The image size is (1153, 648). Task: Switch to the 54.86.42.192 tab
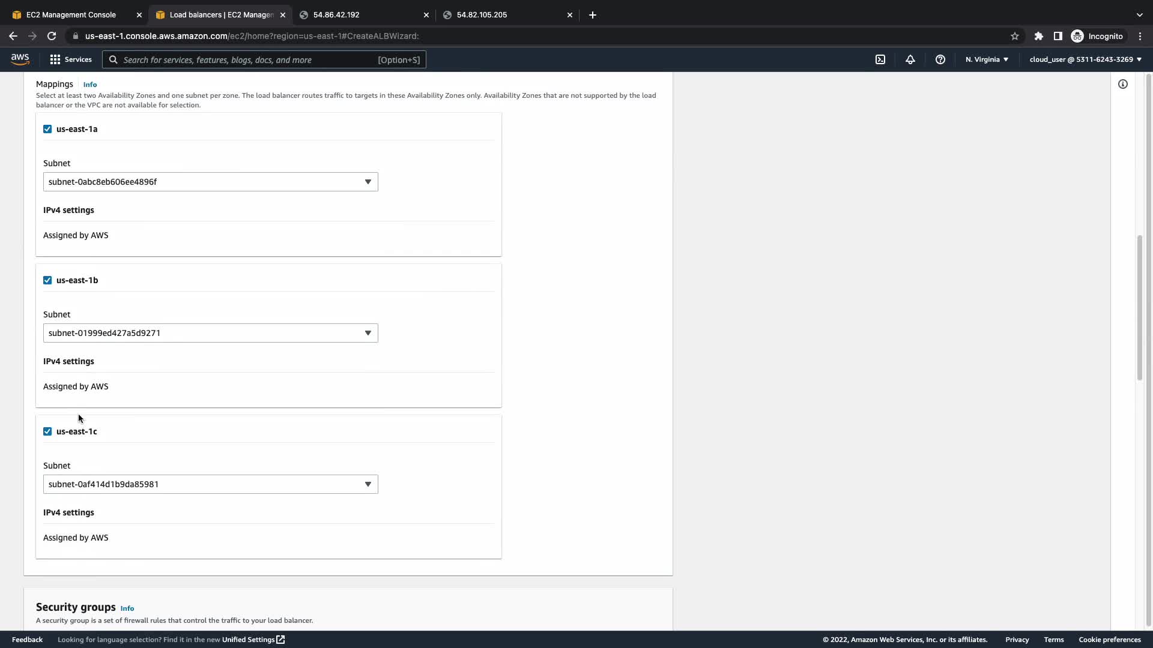[336, 15]
